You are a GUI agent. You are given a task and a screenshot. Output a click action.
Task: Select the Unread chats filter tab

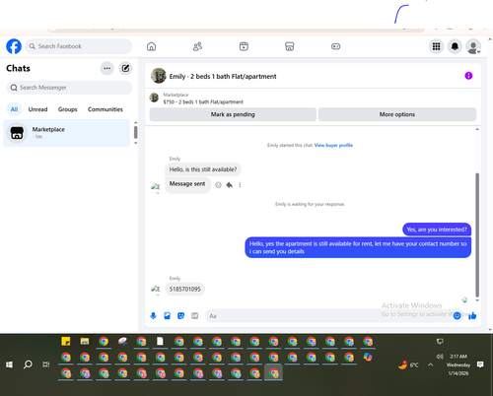click(37, 109)
